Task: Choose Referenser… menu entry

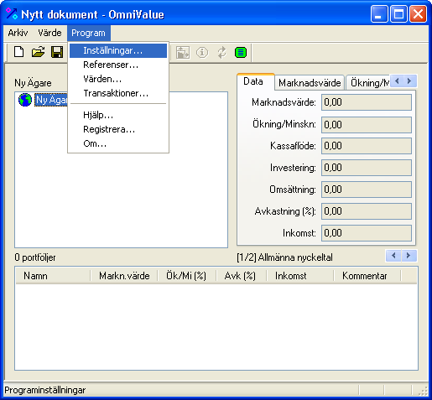Action: click(118, 65)
